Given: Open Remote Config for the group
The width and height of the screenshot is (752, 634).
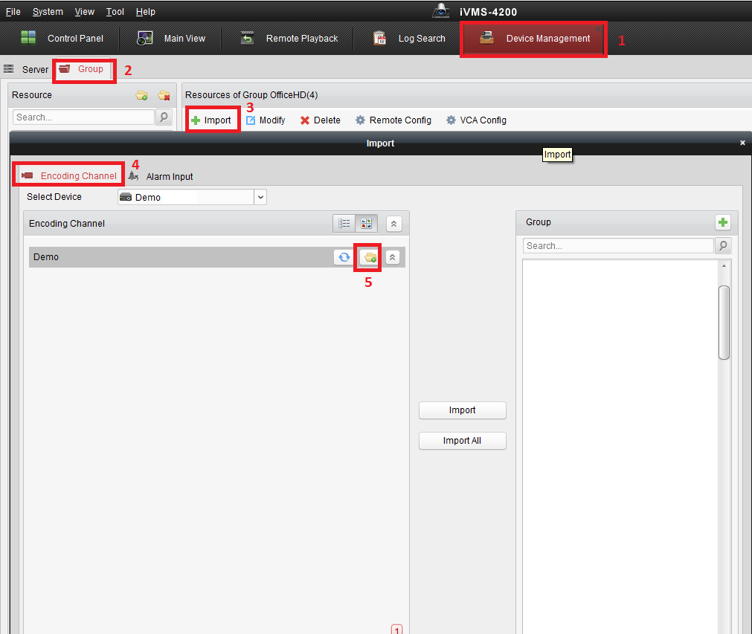Looking at the screenshot, I should pos(393,120).
